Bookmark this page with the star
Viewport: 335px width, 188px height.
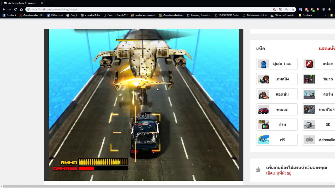(x=293, y=9)
